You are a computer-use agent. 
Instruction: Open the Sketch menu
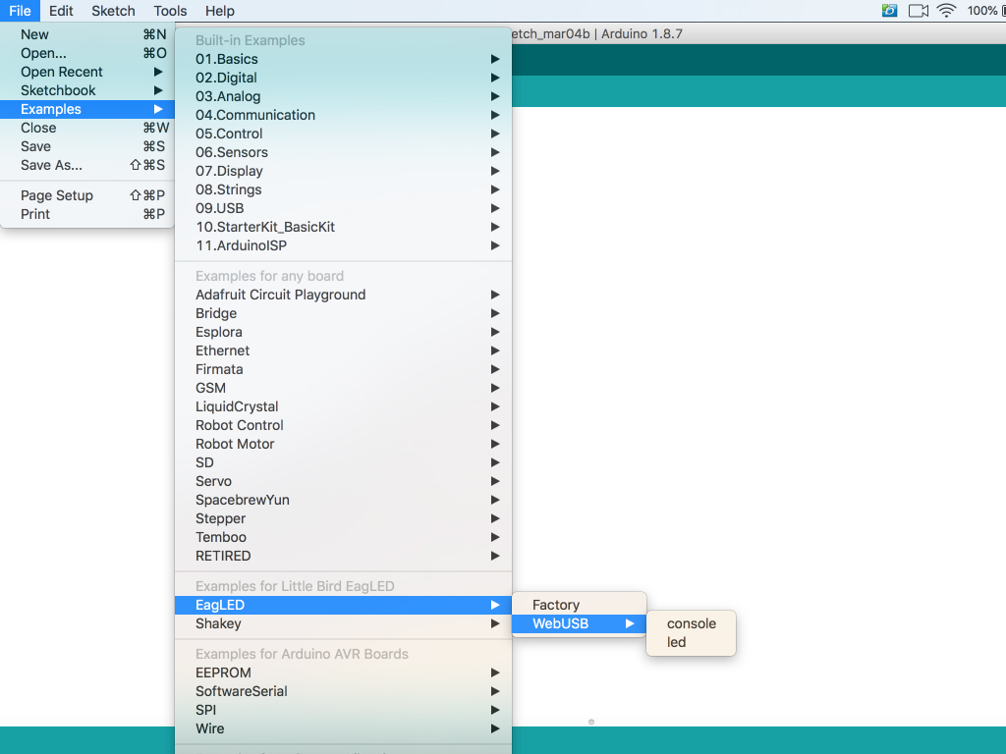point(113,11)
